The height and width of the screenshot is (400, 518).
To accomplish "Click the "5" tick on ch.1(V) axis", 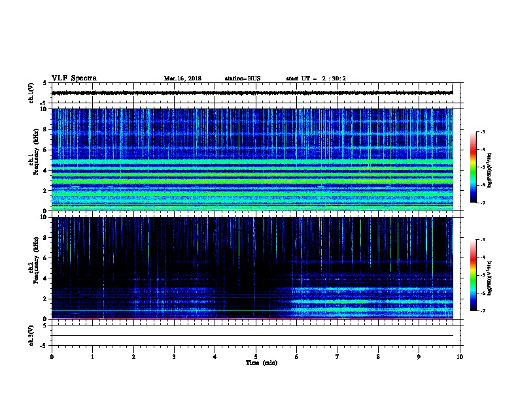I will [46, 83].
